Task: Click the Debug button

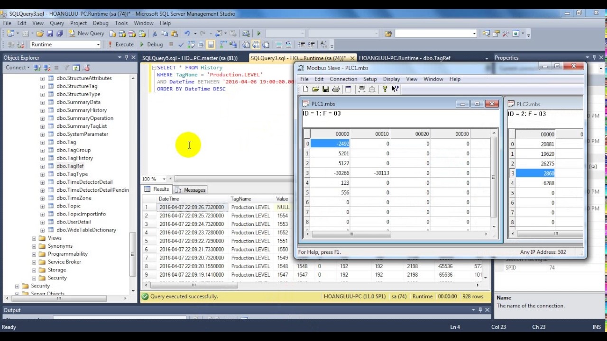Action: tap(151, 45)
